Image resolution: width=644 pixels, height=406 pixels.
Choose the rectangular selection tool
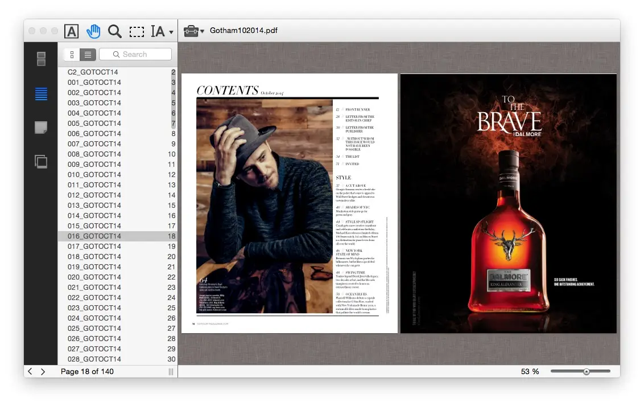click(137, 32)
